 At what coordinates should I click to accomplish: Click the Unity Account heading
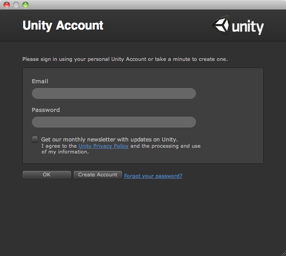63,26
